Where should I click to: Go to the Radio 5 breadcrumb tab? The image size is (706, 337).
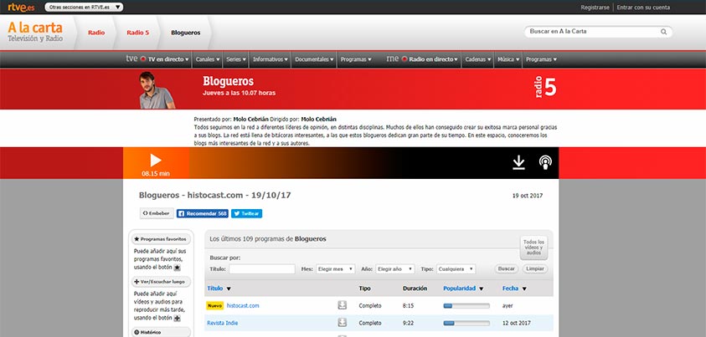coord(137,33)
